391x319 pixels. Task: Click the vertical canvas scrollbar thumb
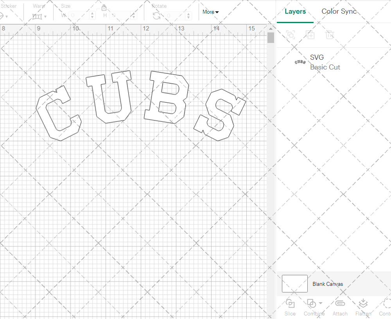pyautogui.click(x=271, y=37)
